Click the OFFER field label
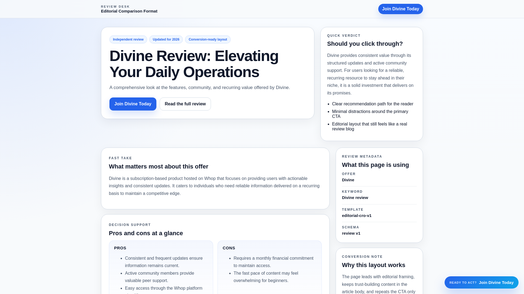This screenshot has width=524, height=294. tap(349, 174)
